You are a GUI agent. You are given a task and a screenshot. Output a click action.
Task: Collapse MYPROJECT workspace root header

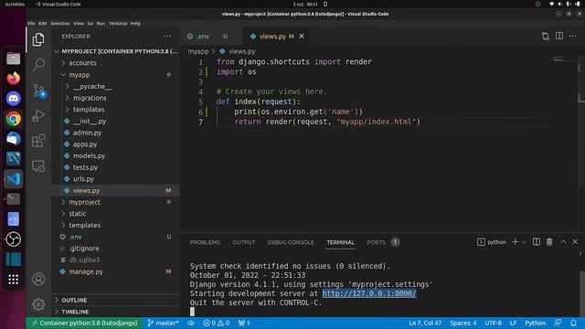[x=116, y=51]
